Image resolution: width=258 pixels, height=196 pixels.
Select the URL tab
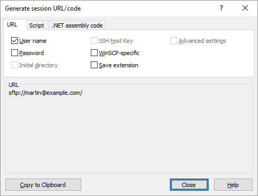[12, 24]
